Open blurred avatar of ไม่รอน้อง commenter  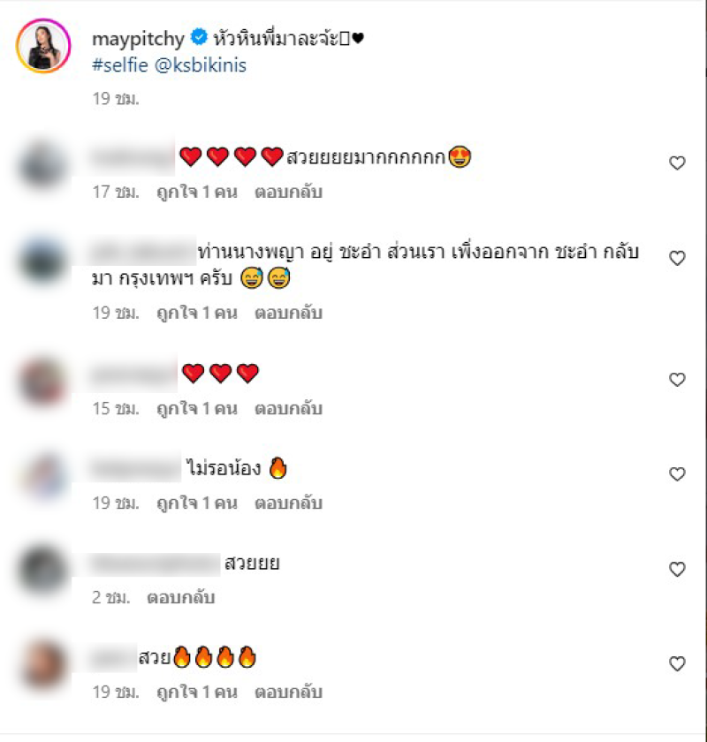[x=43, y=475]
